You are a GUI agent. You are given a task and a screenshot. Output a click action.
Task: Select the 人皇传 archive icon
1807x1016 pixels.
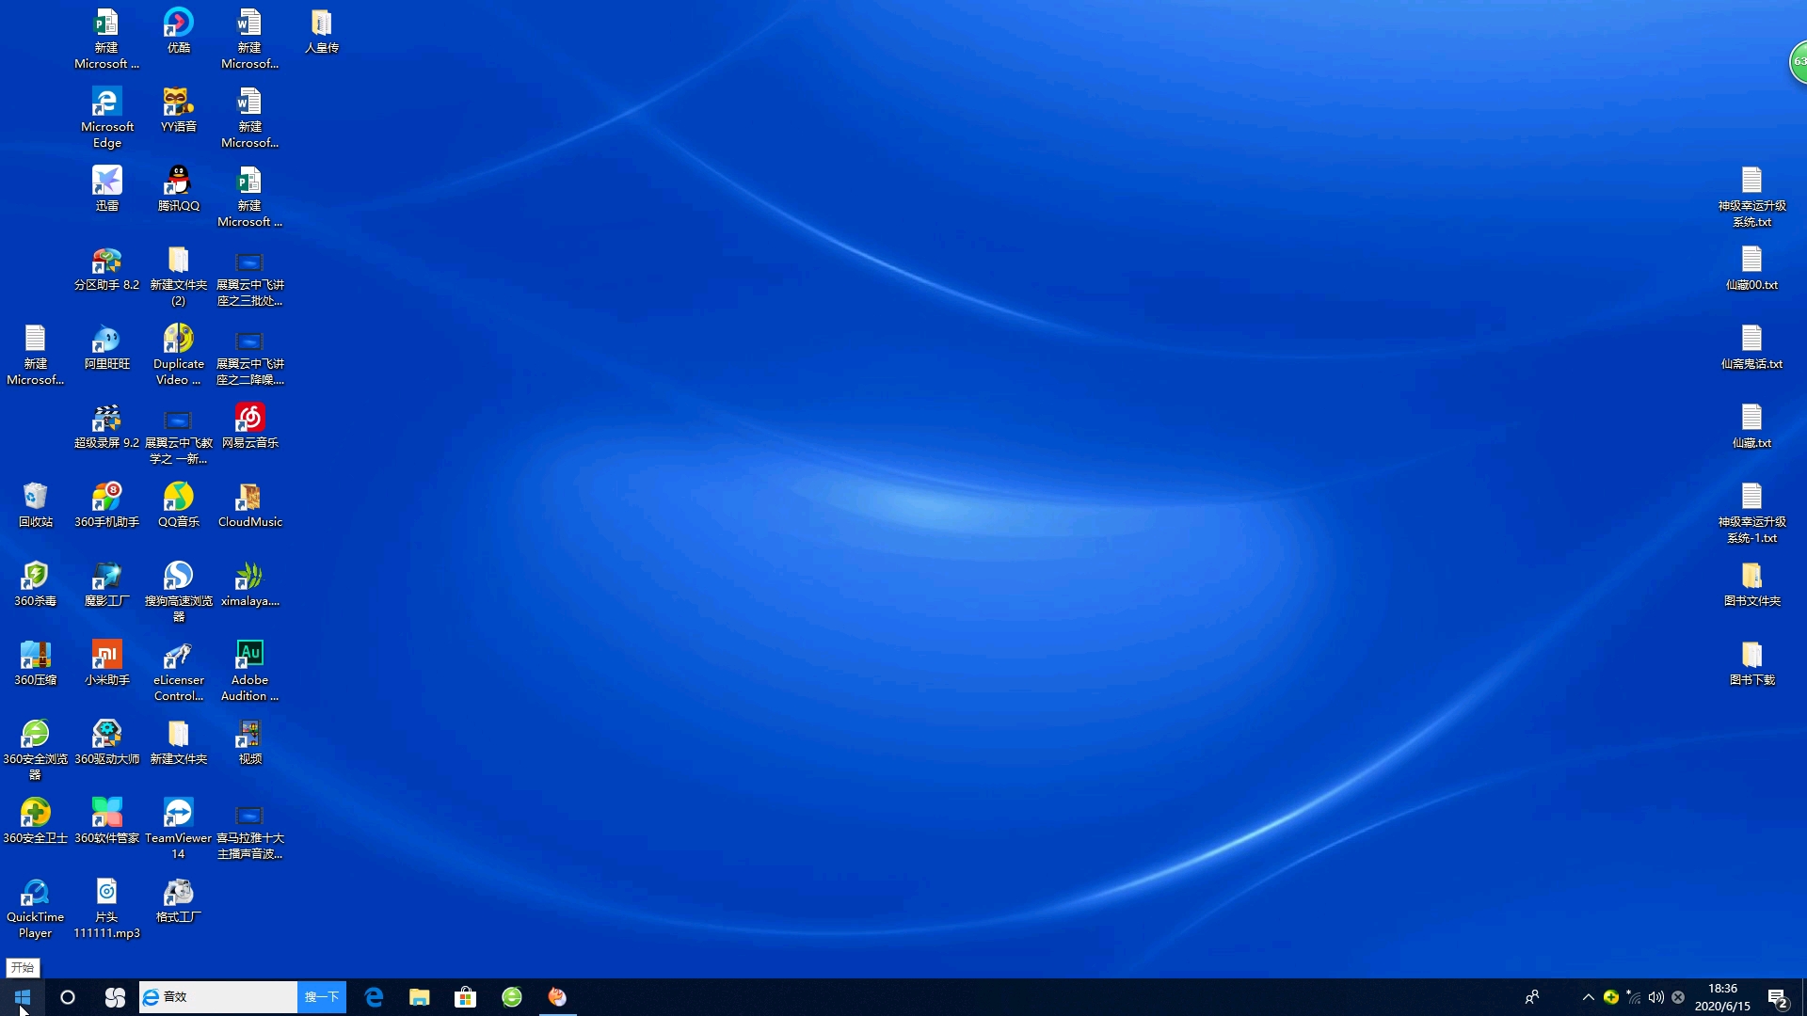tap(321, 30)
